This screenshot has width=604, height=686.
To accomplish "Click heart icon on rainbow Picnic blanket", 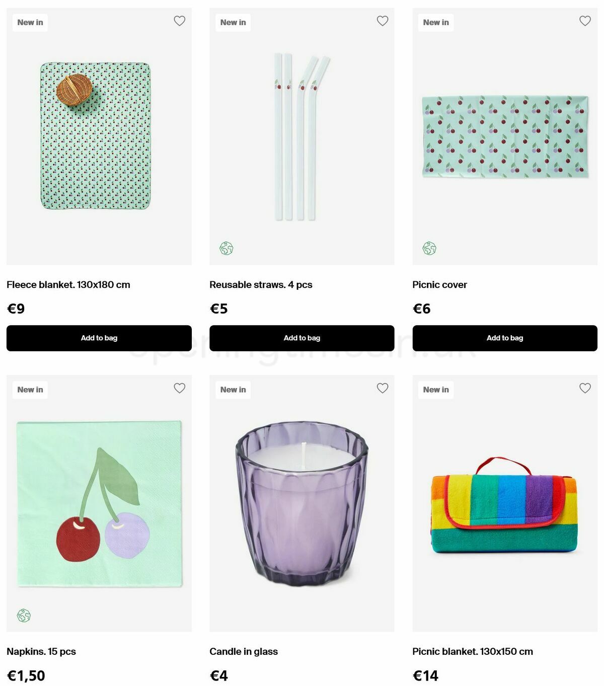I will [585, 388].
